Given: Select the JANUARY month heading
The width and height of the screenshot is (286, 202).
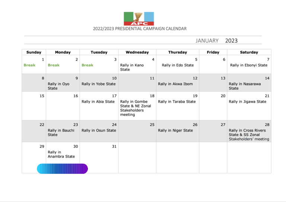Looking at the screenshot, I should click(207, 40).
